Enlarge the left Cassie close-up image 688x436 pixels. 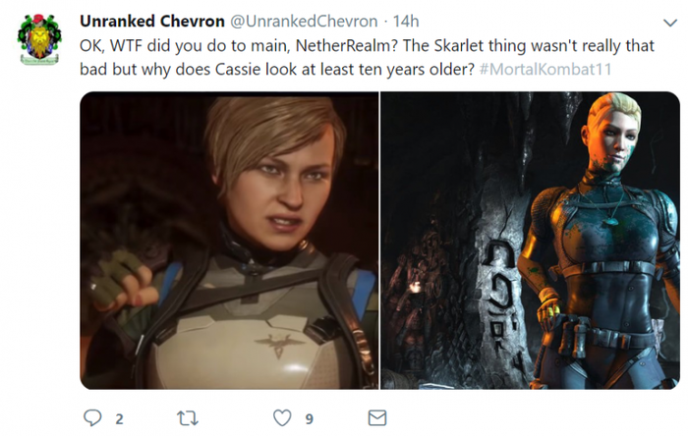pos(230,240)
